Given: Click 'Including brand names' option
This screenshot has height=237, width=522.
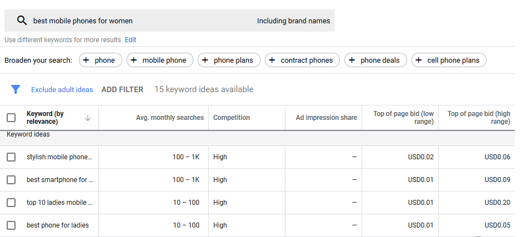Looking at the screenshot, I should pos(293,21).
